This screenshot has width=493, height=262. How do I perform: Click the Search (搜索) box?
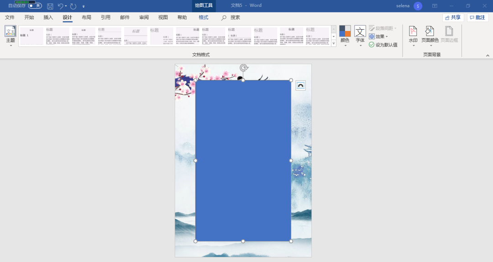click(x=231, y=18)
